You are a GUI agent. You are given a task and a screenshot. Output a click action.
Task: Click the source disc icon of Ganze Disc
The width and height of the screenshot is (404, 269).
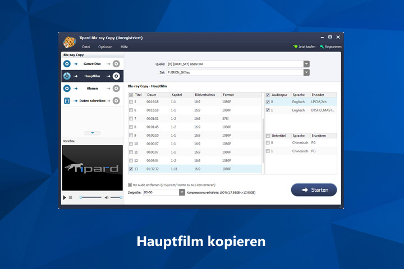point(67,63)
